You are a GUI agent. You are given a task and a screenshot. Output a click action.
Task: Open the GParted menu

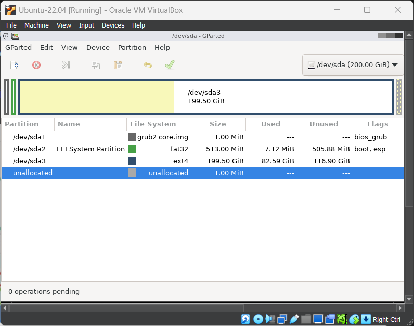click(19, 47)
